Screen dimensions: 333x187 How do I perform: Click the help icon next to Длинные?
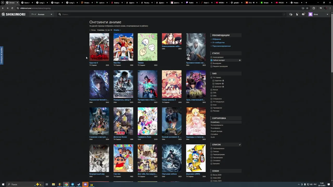click(223, 87)
